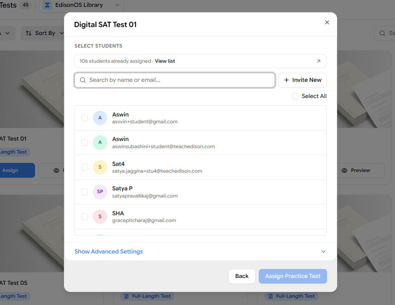
Task: Click the Sort By arrows icon
Action: click(29, 33)
